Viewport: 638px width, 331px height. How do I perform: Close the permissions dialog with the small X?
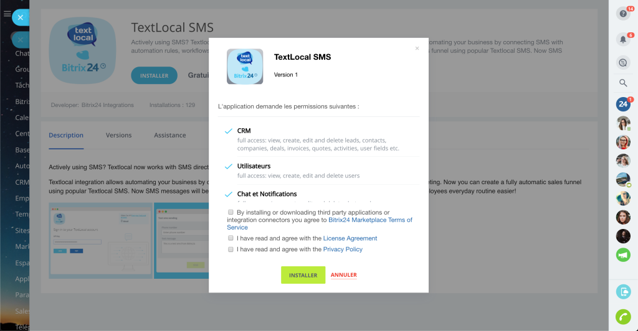(417, 49)
